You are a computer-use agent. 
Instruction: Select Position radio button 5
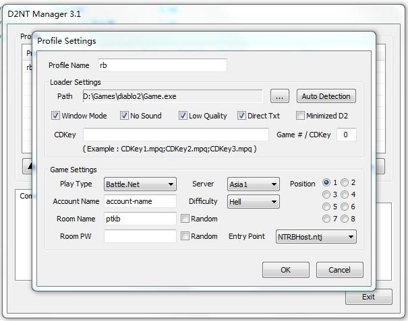point(326,207)
